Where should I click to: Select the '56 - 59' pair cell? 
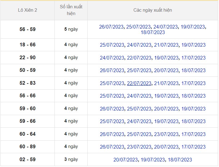(x=28, y=29)
